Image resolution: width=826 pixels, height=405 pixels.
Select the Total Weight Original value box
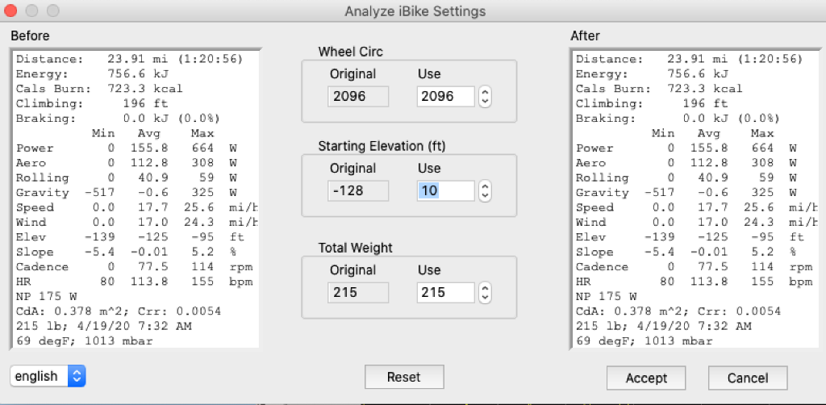[x=359, y=292]
